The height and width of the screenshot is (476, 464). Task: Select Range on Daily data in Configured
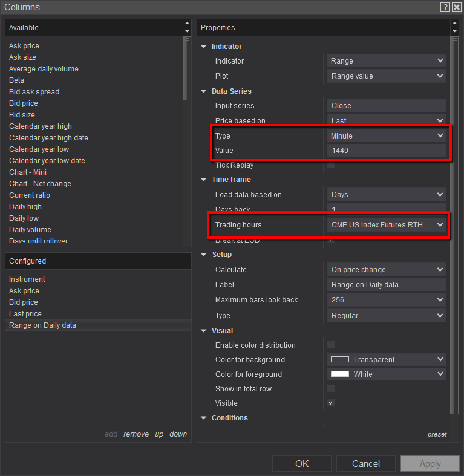pos(99,325)
